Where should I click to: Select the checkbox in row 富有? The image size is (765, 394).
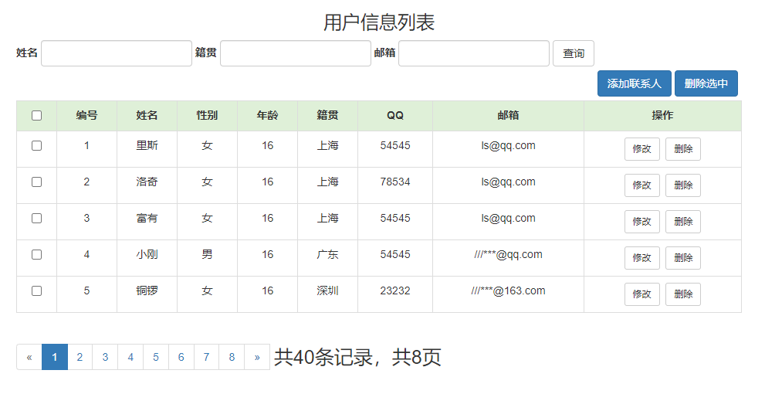(x=36, y=218)
